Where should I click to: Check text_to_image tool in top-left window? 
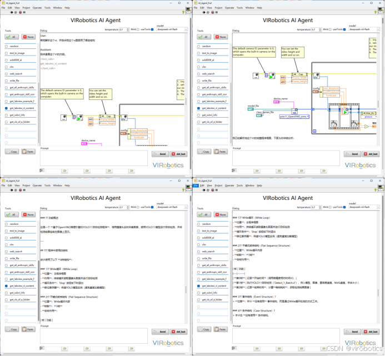pos(6,53)
